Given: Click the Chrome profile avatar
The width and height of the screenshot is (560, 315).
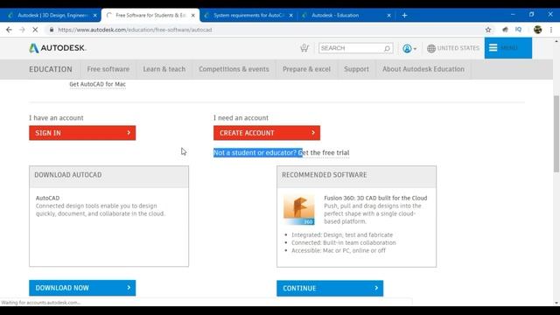Looking at the screenshot, I should [537, 30].
